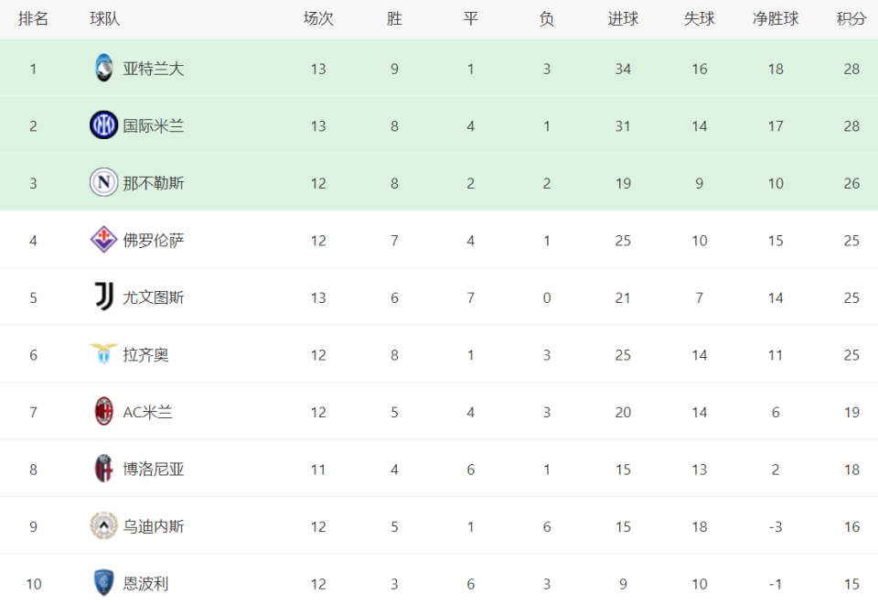Click the Juventus J logo

(104, 297)
